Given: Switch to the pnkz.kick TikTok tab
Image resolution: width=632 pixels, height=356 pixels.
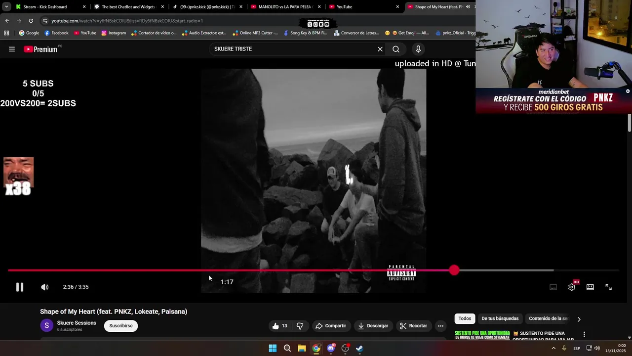Looking at the screenshot, I should pyautogui.click(x=206, y=7).
